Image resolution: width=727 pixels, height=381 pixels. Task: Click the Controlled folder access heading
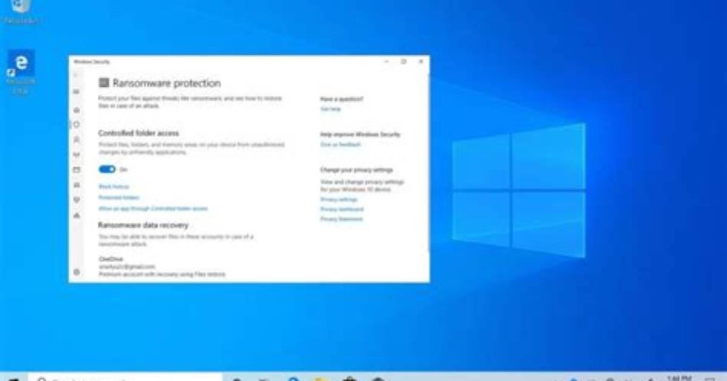(139, 133)
